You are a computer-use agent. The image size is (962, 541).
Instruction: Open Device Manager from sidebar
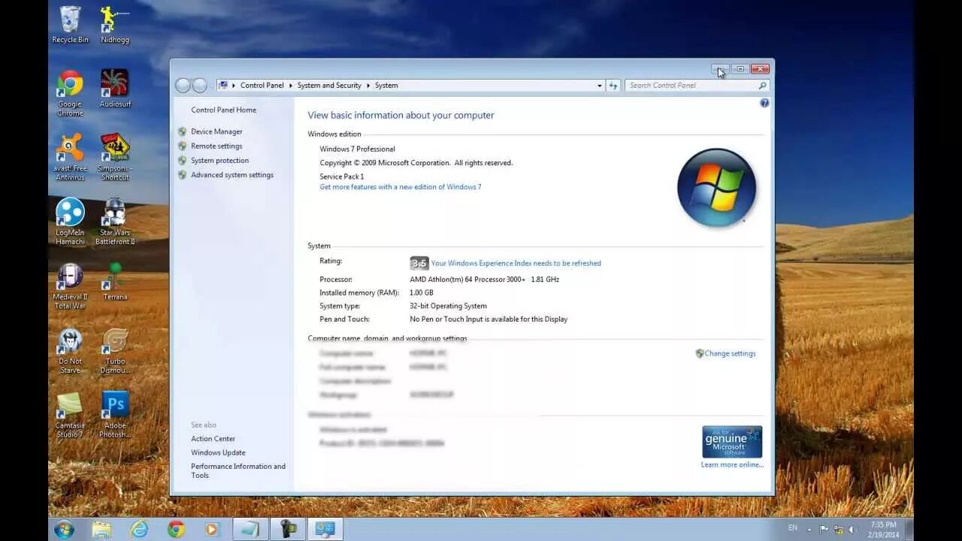tap(216, 131)
